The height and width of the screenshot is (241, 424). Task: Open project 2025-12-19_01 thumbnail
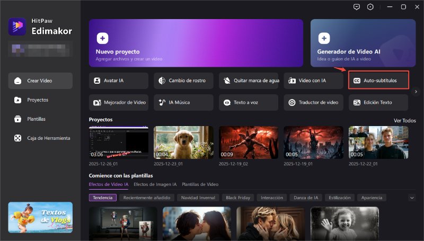[313, 142]
